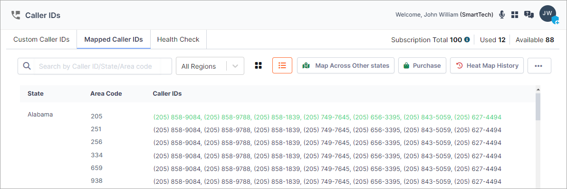Click the search magnifier icon
This screenshot has height=189, width=567.
tap(27, 66)
